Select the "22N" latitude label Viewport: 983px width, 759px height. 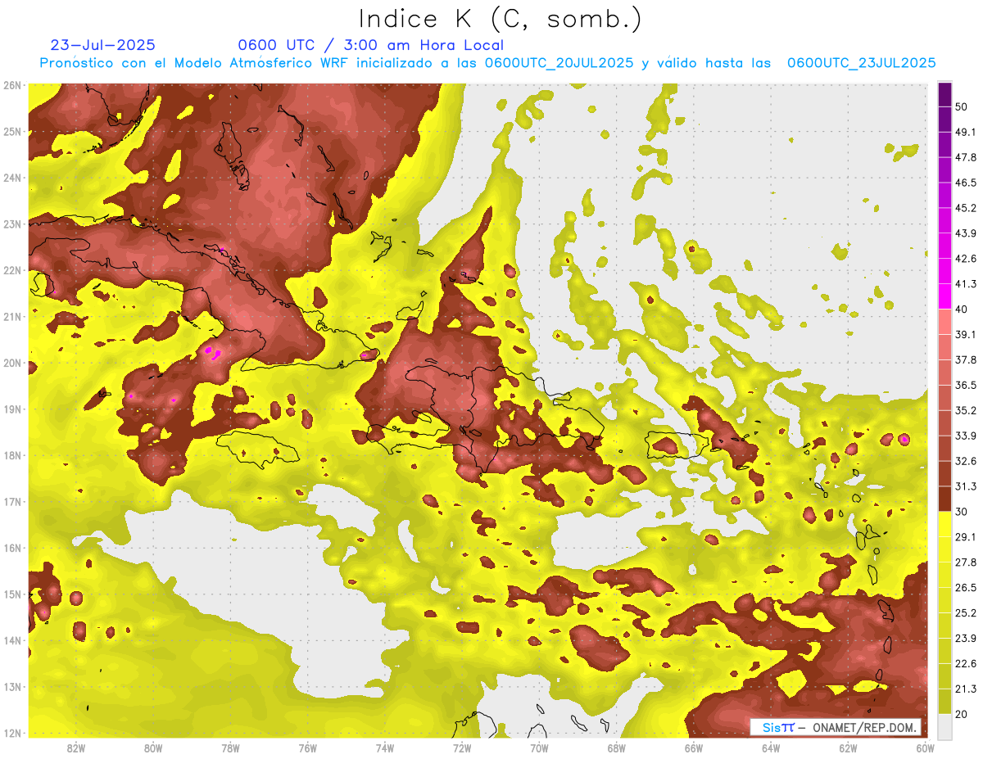pyautogui.click(x=11, y=270)
